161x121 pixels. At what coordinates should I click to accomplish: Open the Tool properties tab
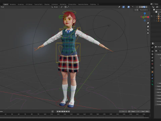[x=152, y=47]
